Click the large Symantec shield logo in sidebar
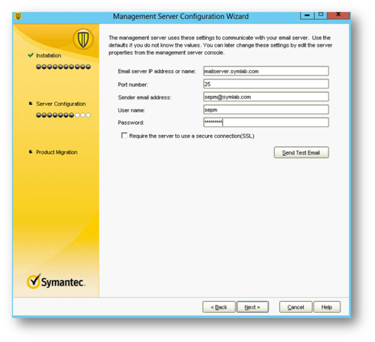Viewport: 375px width, 342px height. click(83, 40)
